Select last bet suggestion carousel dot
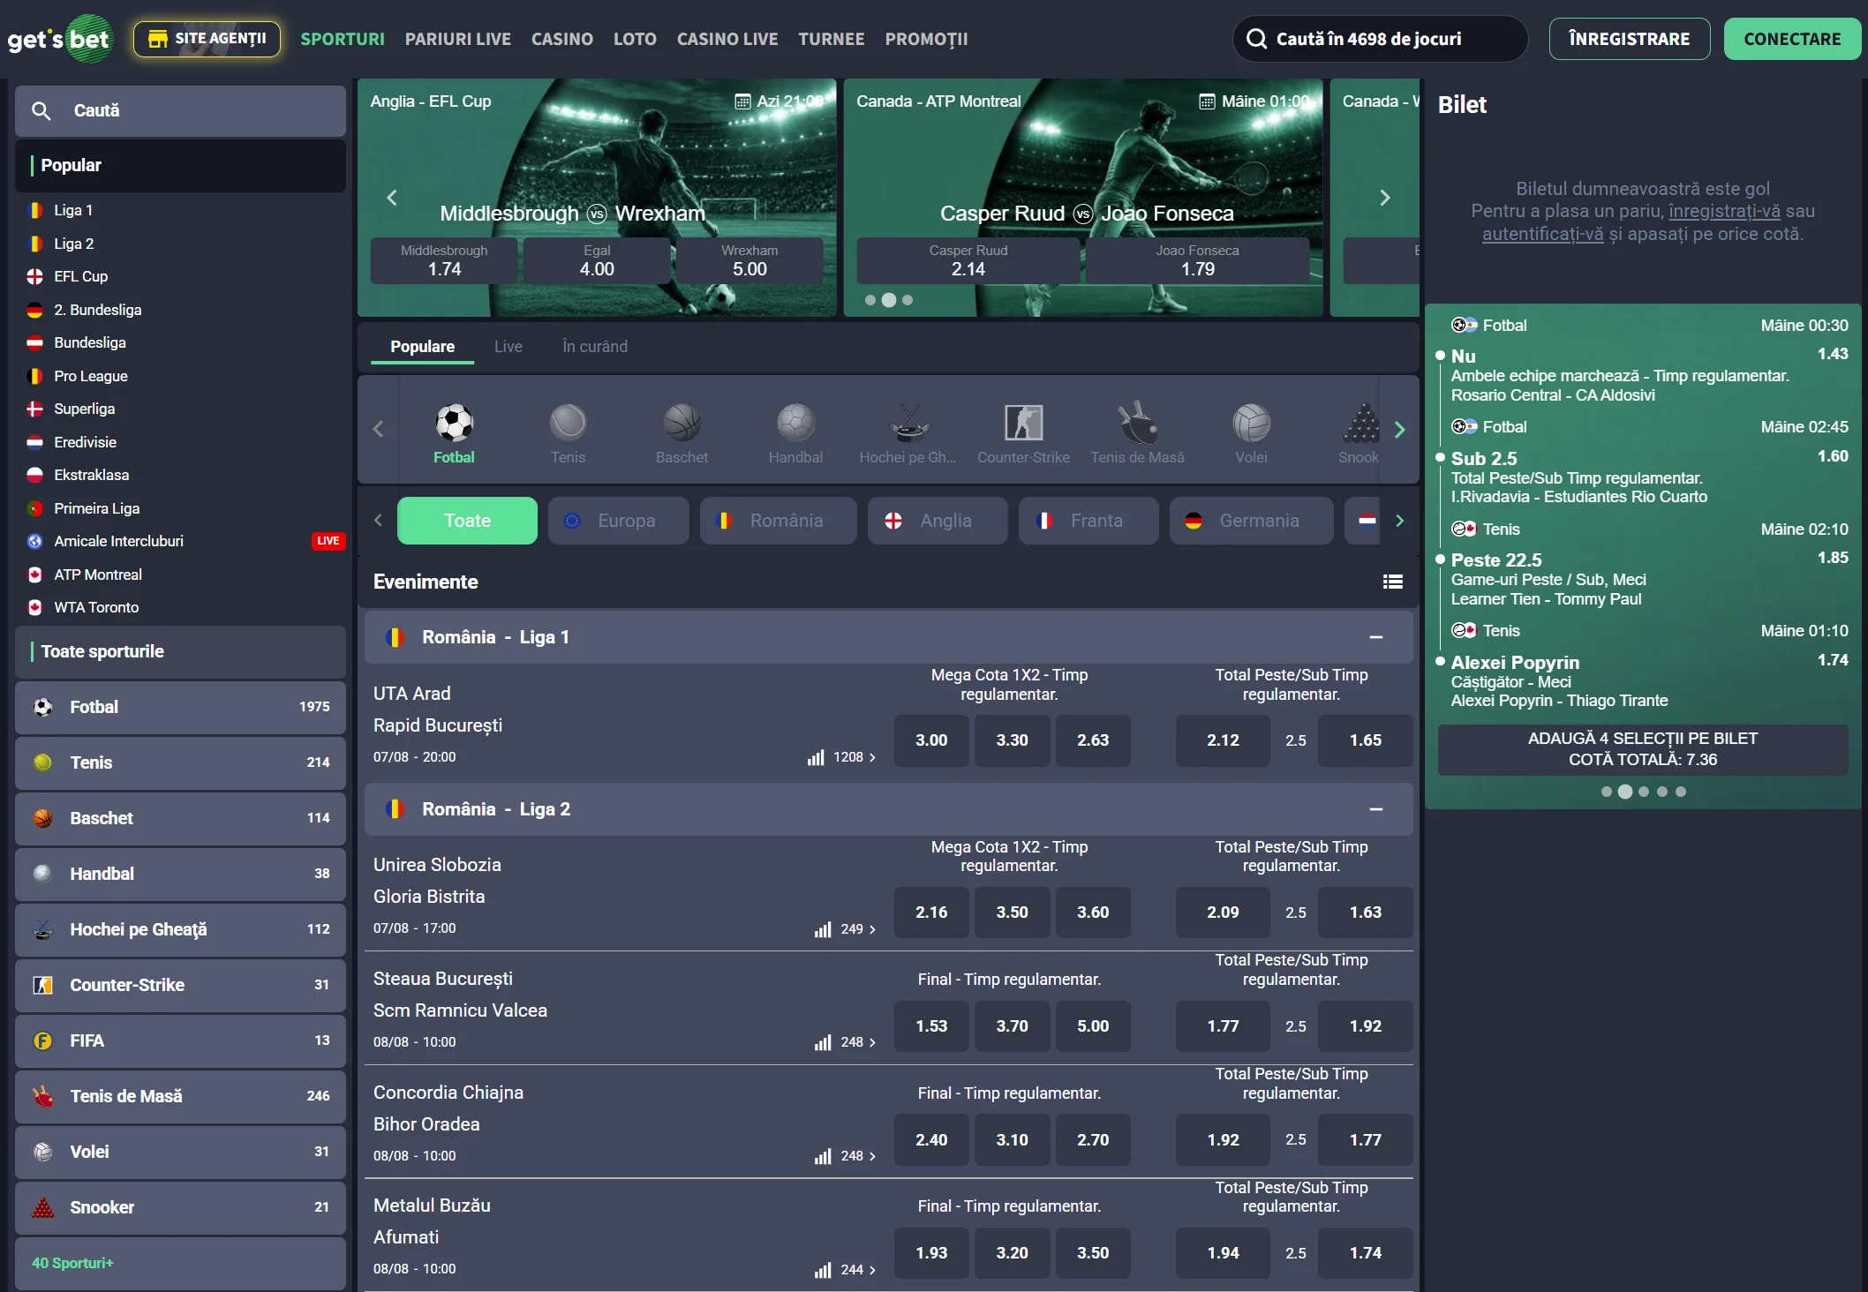The width and height of the screenshot is (1868, 1292). pyautogui.click(x=1681, y=792)
